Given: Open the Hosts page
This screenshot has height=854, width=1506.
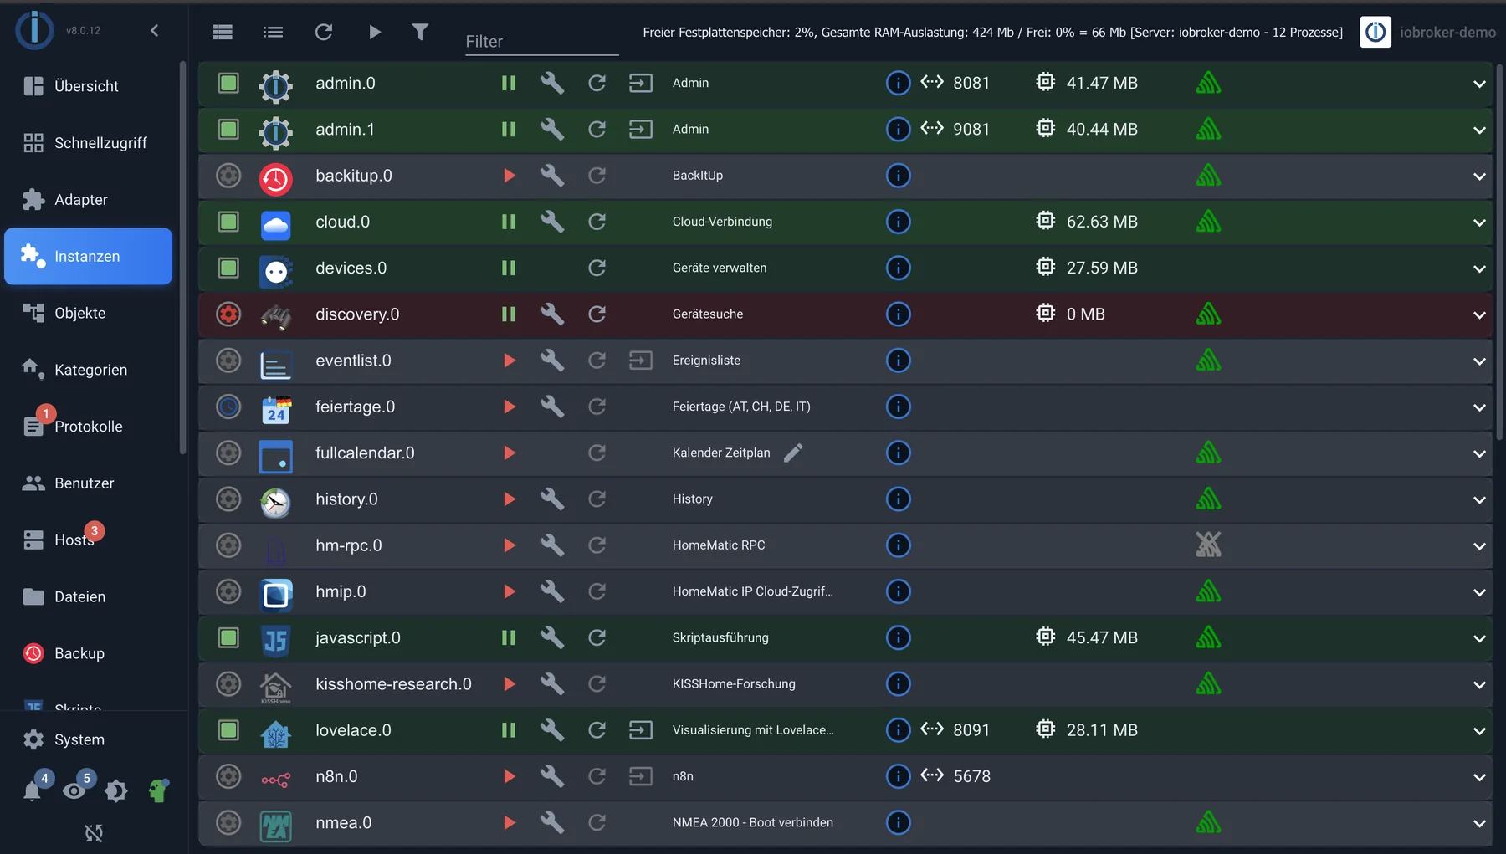Looking at the screenshot, I should (88, 540).
